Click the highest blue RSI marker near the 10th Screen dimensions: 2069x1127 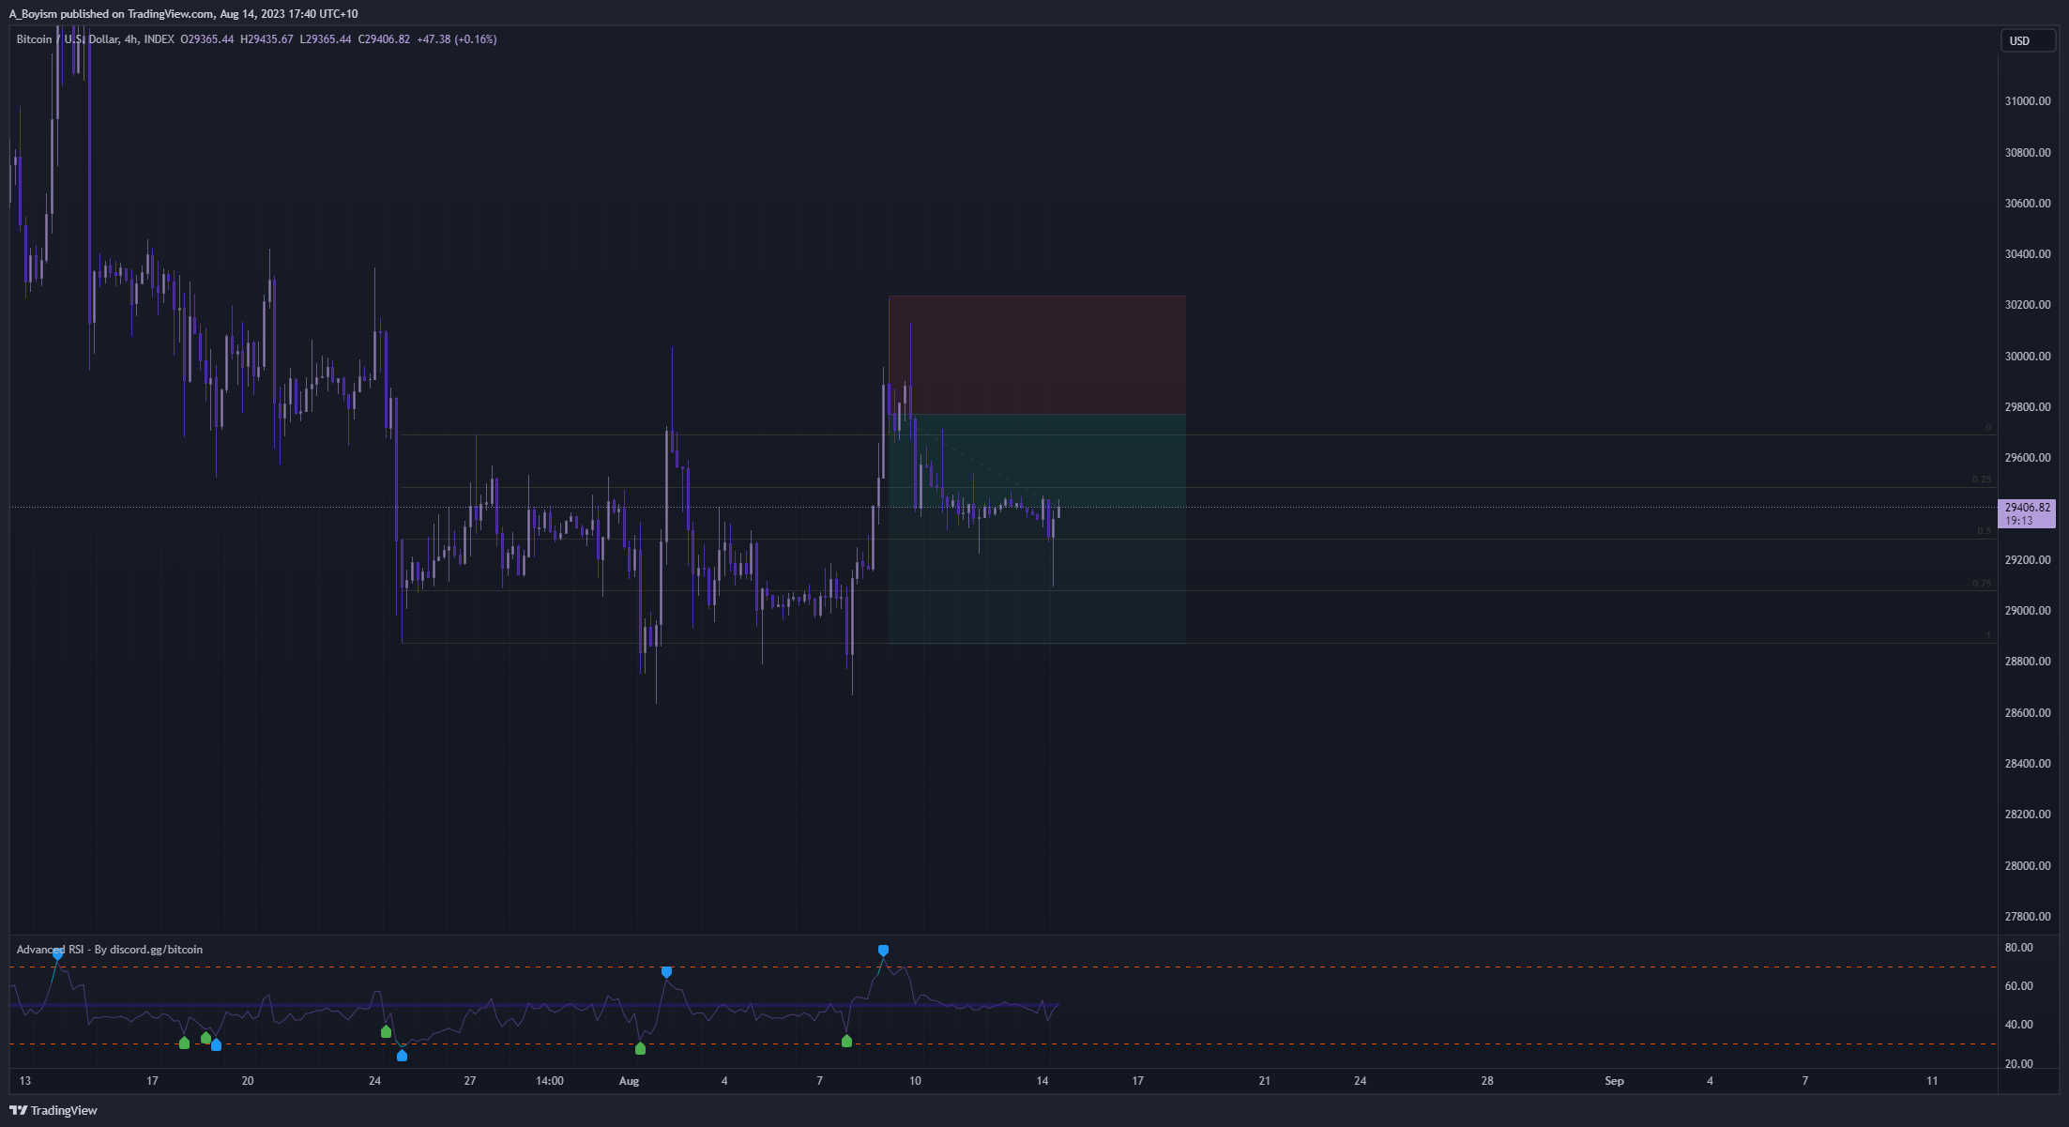883,951
